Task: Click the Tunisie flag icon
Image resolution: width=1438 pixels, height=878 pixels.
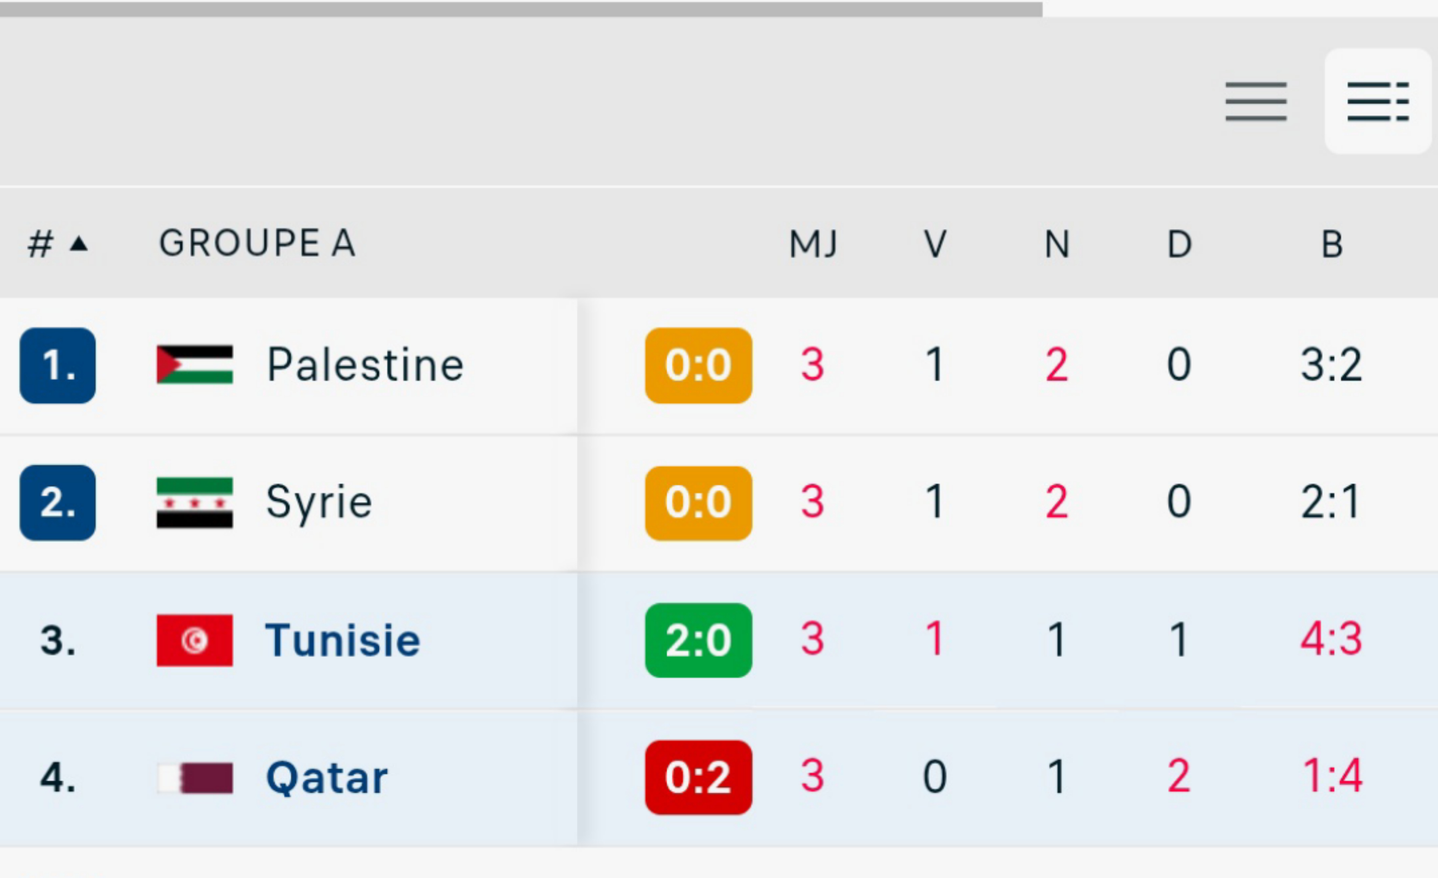Action: point(194,640)
